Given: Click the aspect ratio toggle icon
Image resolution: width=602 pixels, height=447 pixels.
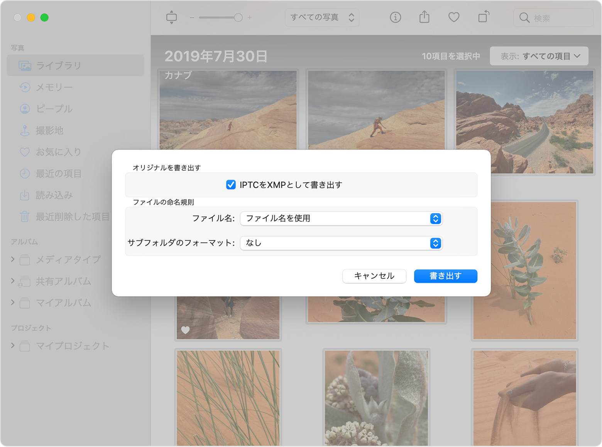Looking at the screenshot, I should (171, 17).
